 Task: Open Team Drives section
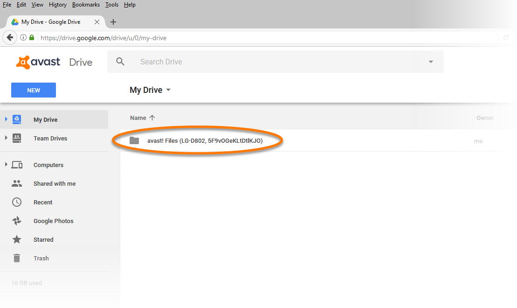(50, 139)
